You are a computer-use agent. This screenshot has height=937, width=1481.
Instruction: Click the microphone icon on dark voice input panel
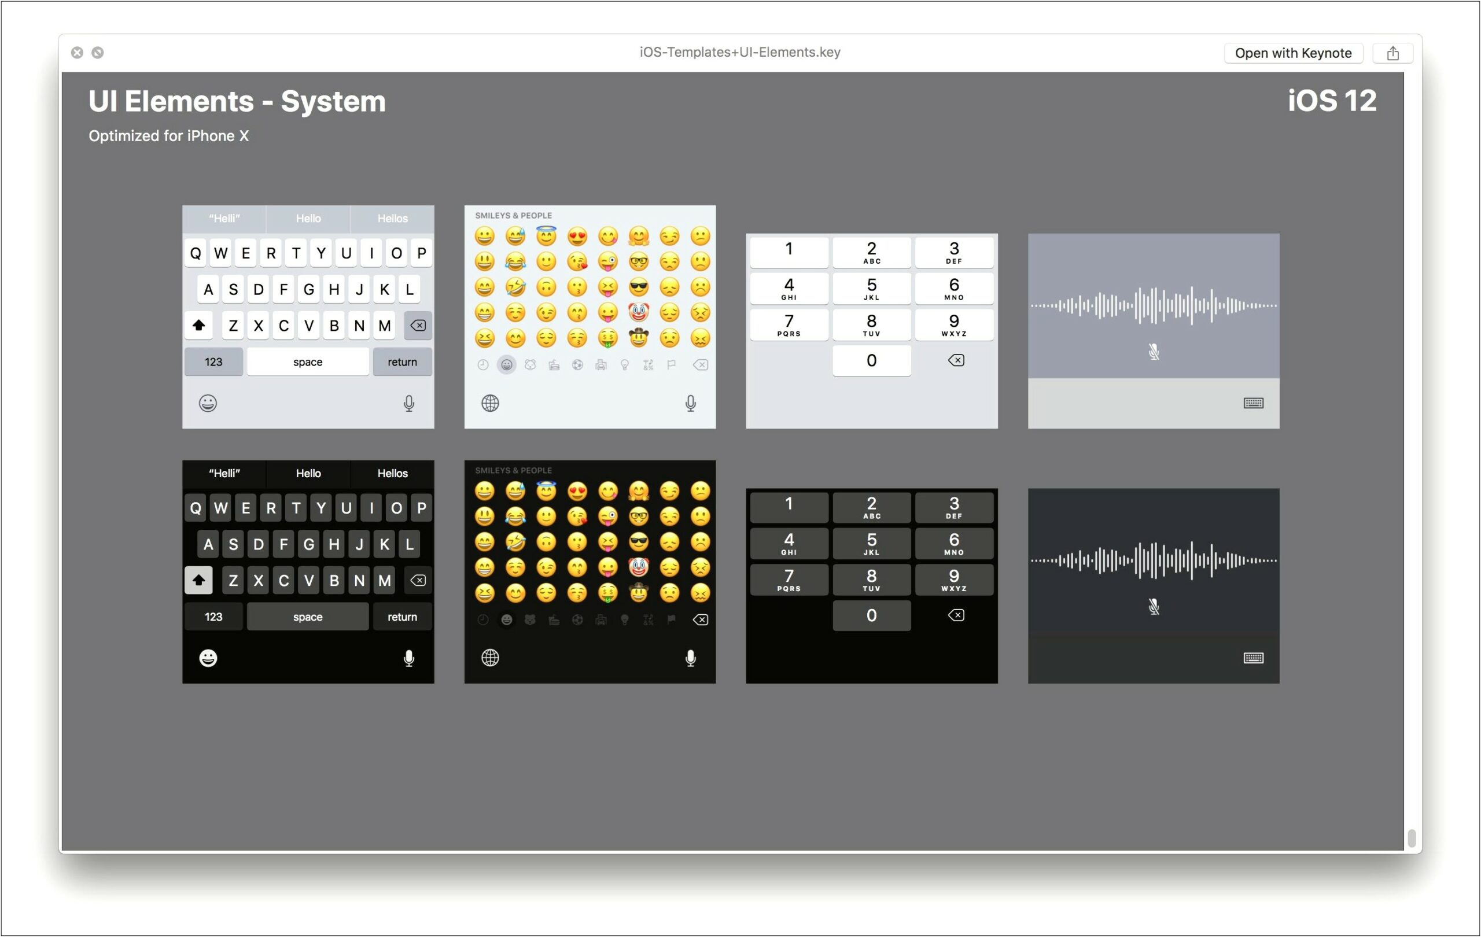[1153, 604]
